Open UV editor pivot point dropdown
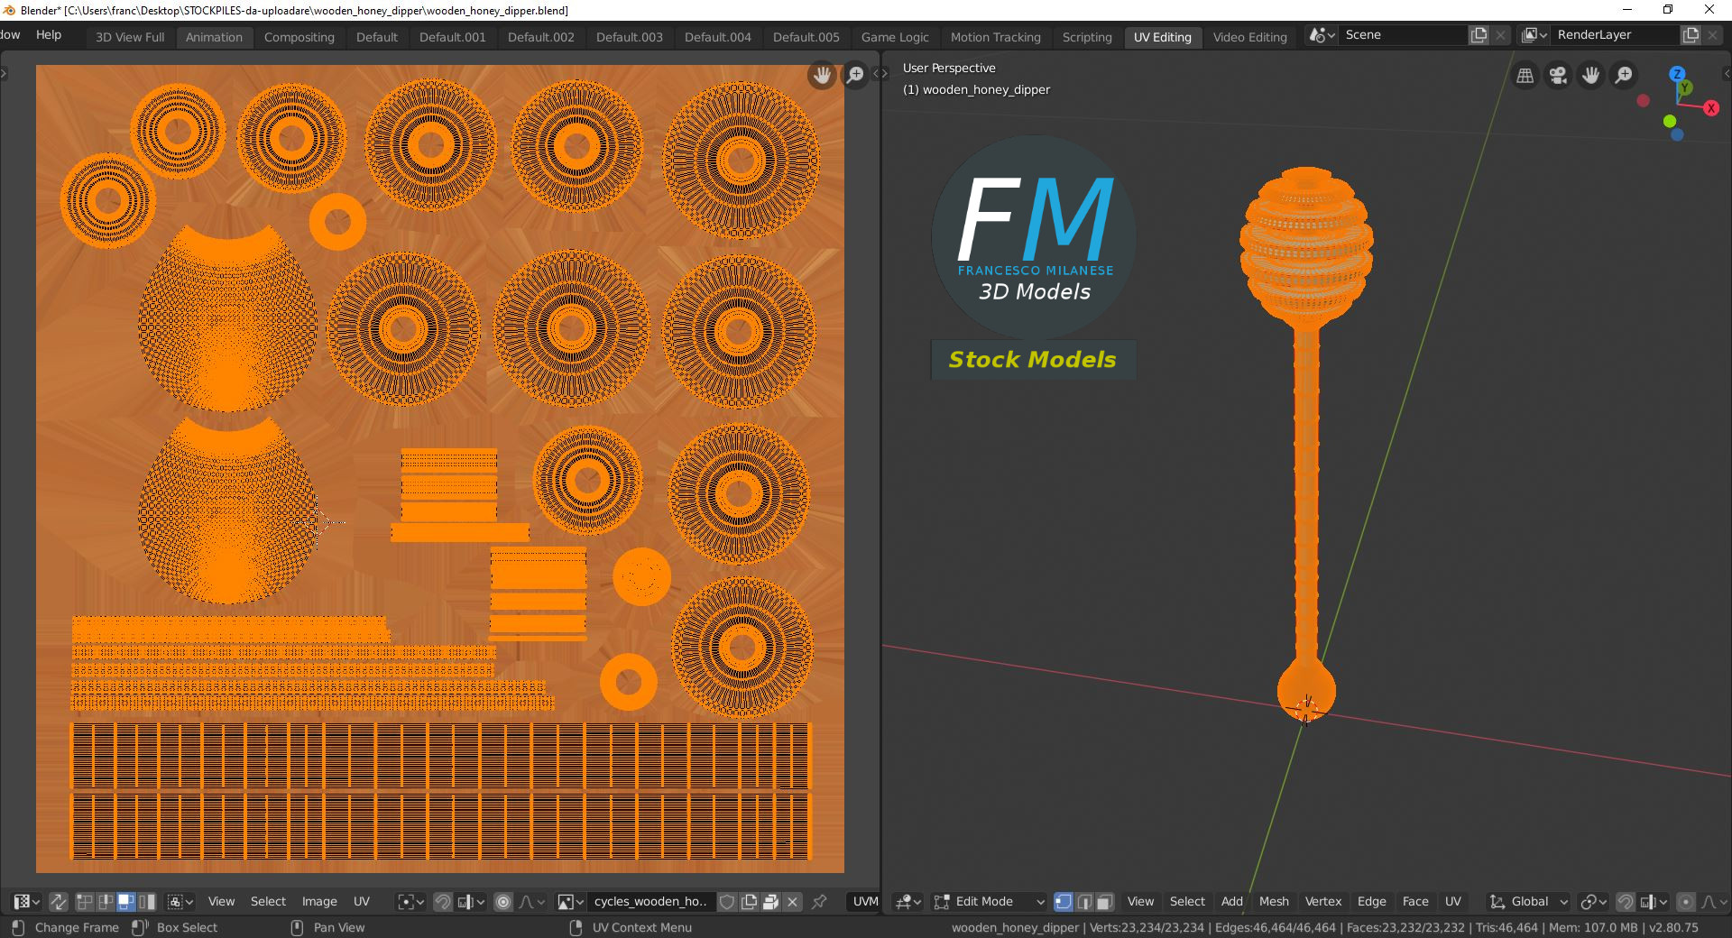 pos(410,901)
